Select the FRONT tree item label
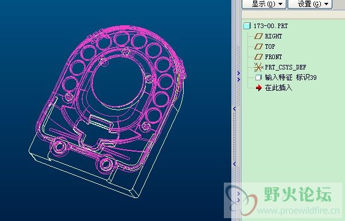The width and height of the screenshot is (345, 221). pos(273,57)
